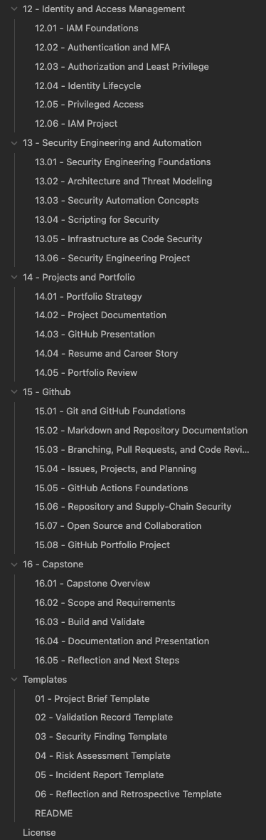Open 16.03 - Build and Validate note
The height and width of the screenshot is (840, 266).
pyautogui.click(x=90, y=622)
